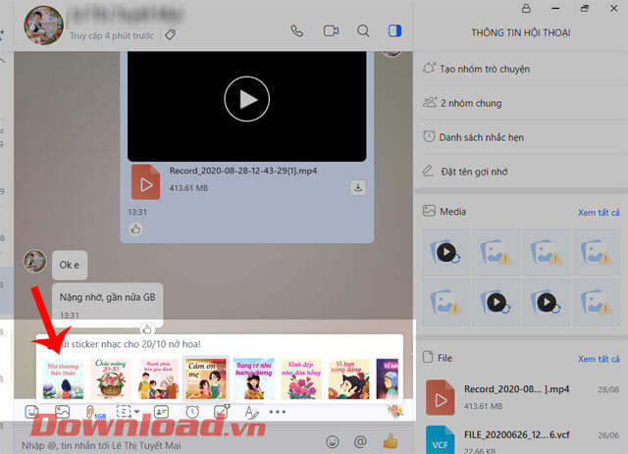
Task: Open the screenshot capture tool
Action: [124, 412]
